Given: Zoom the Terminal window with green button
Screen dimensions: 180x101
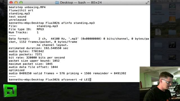Looking at the screenshot, I should click(x=21, y=3).
